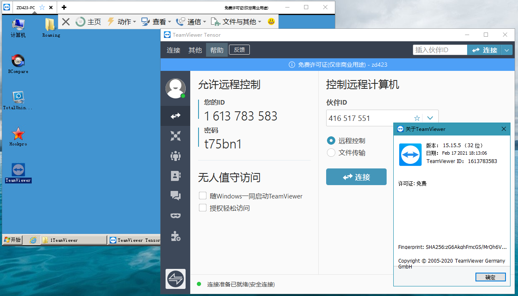Click the smiley feedback icon in toolbar
The image size is (518, 296).
click(271, 21)
